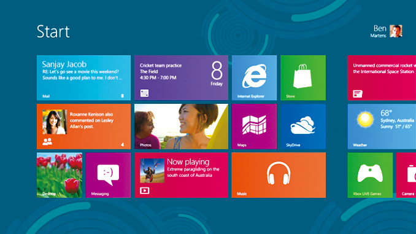Screen dimensions: 416x234
Task: Open the Maps tile
Action: (x=254, y=127)
